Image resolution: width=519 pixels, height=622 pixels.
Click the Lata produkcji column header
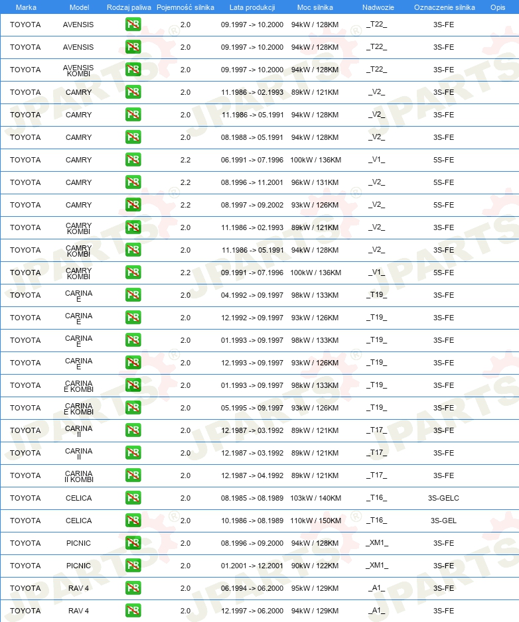click(x=252, y=7)
